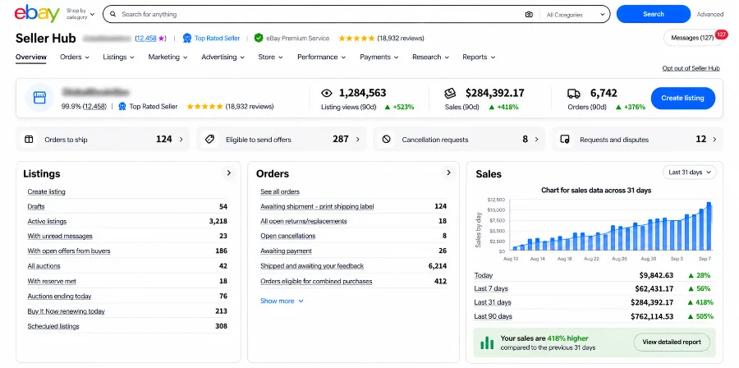
Task: Click the magnifier icon in search bar
Action: coord(112,14)
